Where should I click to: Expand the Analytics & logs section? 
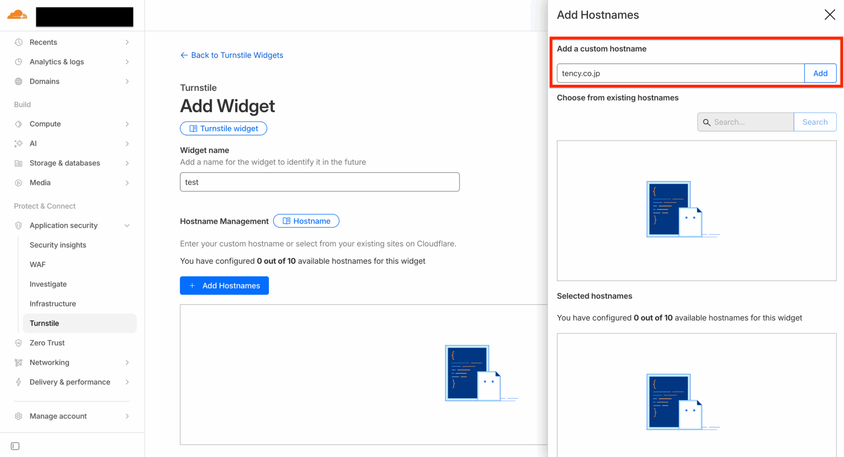127,62
